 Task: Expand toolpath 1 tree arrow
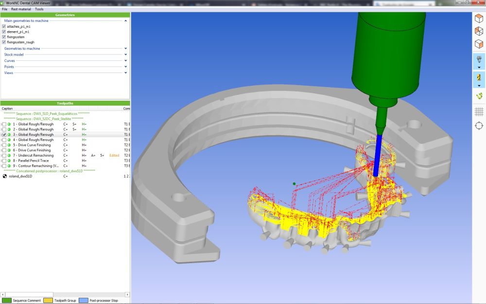click(x=1, y=124)
